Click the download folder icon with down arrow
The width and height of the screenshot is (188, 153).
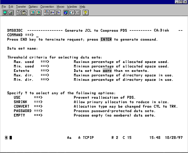click(38, 12)
